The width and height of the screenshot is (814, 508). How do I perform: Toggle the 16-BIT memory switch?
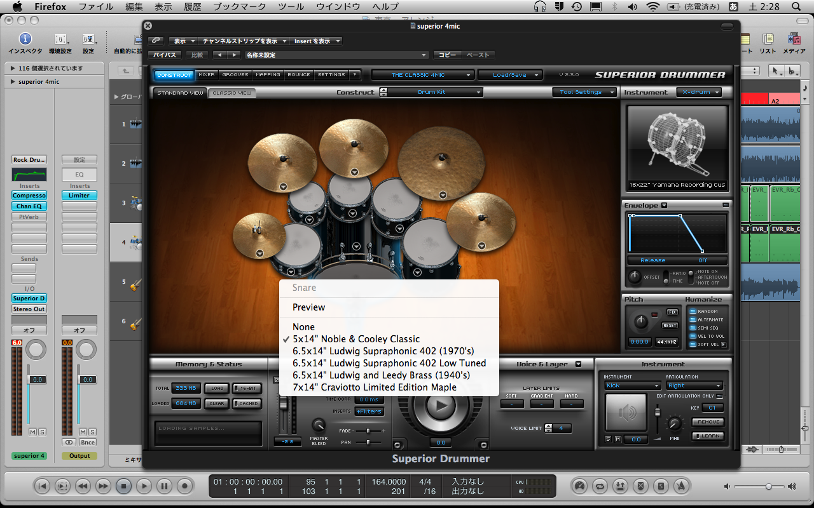pyautogui.click(x=247, y=388)
